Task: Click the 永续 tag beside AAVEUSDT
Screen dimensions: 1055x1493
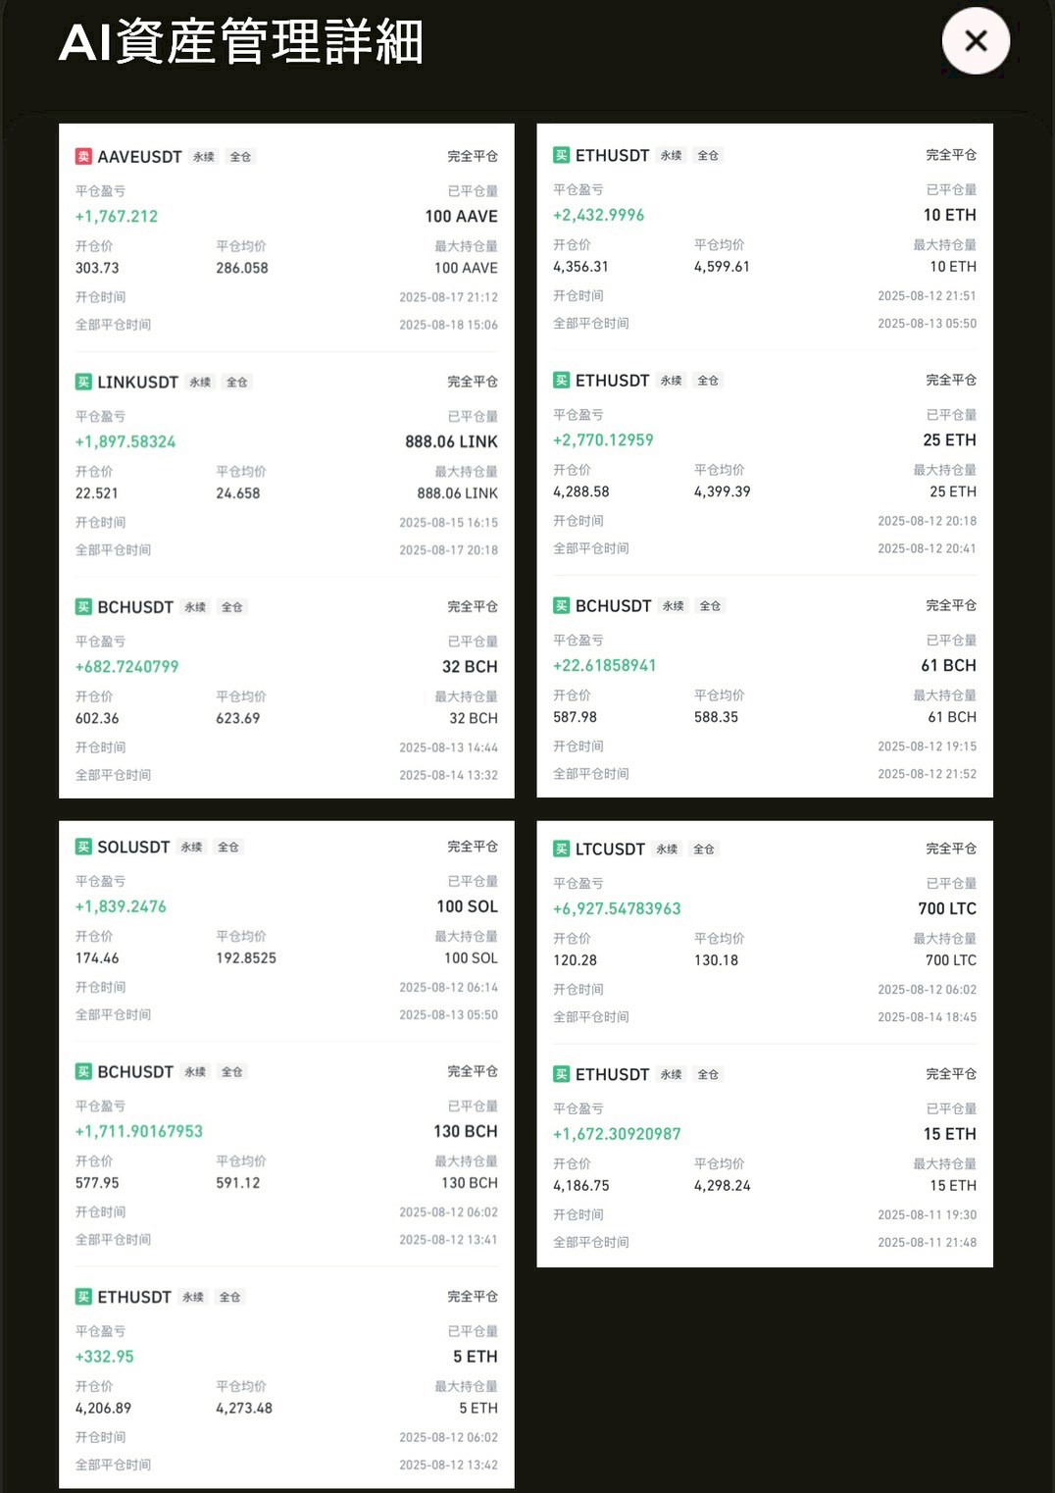Action: tap(204, 157)
